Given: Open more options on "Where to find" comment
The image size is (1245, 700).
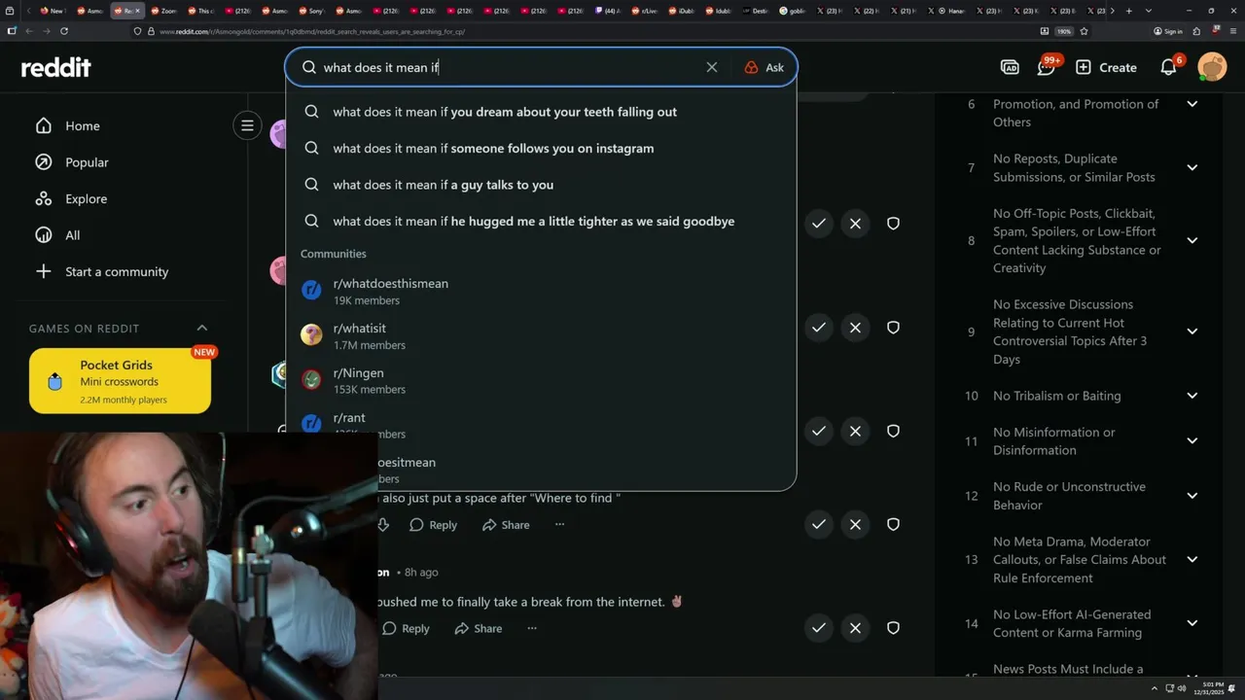Looking at the screenshot, I should [559, 525].
